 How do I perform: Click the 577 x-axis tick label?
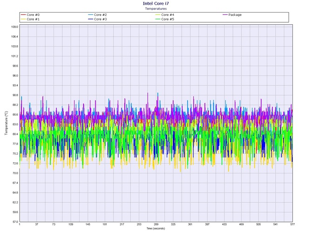pyautogui.click(x=292, y=224)
